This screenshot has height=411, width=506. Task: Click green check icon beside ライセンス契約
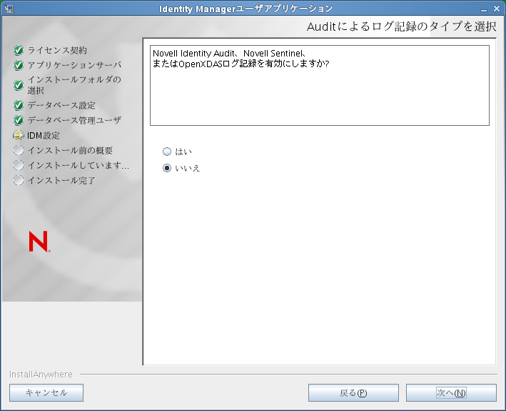[x=19, y=50]
